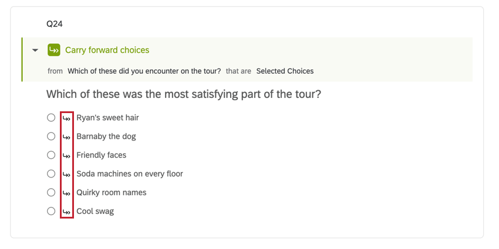Image resolution: width=499 pixels, height=249 pixels.
Task: Click carry-forward arrow icon beside Friendly faces
Action: coord(66,155)
